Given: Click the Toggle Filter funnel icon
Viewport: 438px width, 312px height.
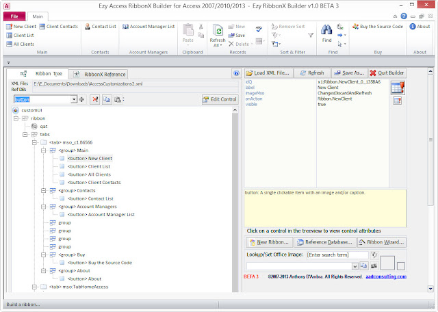Looking at the screenshot, I should (x=311, y=35).
